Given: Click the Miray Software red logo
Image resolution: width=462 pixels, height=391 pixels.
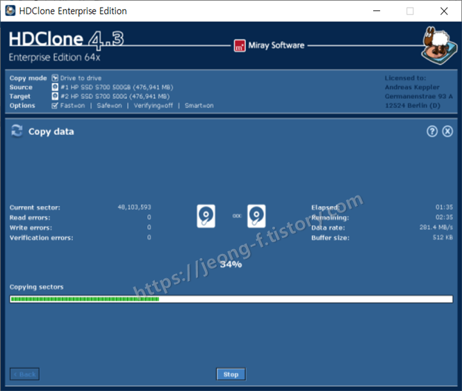Looking at the screenshot, I should coord(240,46).
